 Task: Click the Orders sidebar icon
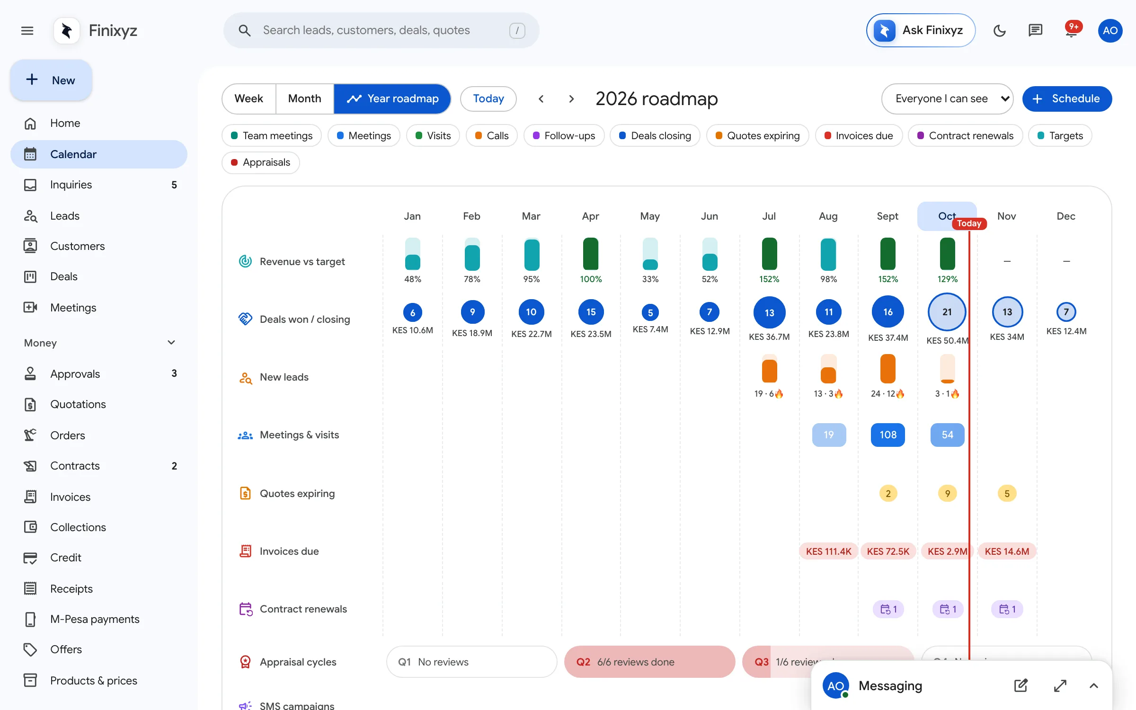30,435
